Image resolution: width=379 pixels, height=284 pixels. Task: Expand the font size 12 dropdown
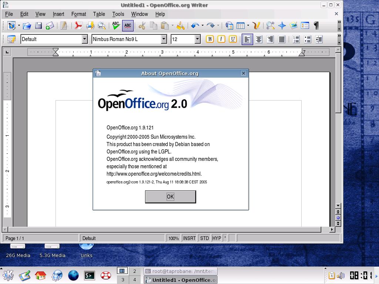pyautogui.click(x=198, y=39)
